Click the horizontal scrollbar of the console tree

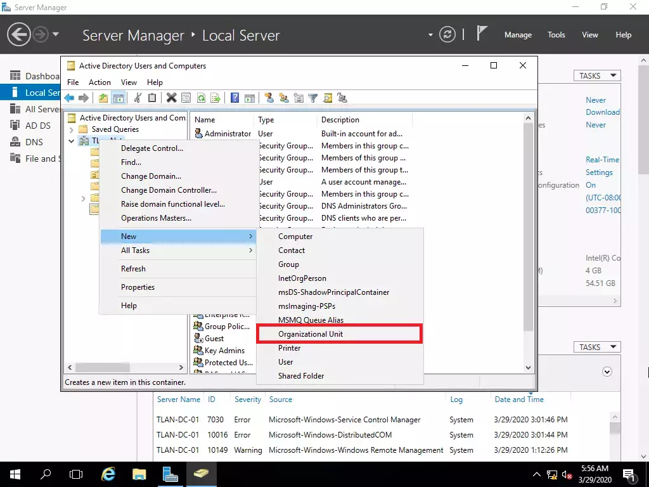pyautogui.click(x=103, y=367)
